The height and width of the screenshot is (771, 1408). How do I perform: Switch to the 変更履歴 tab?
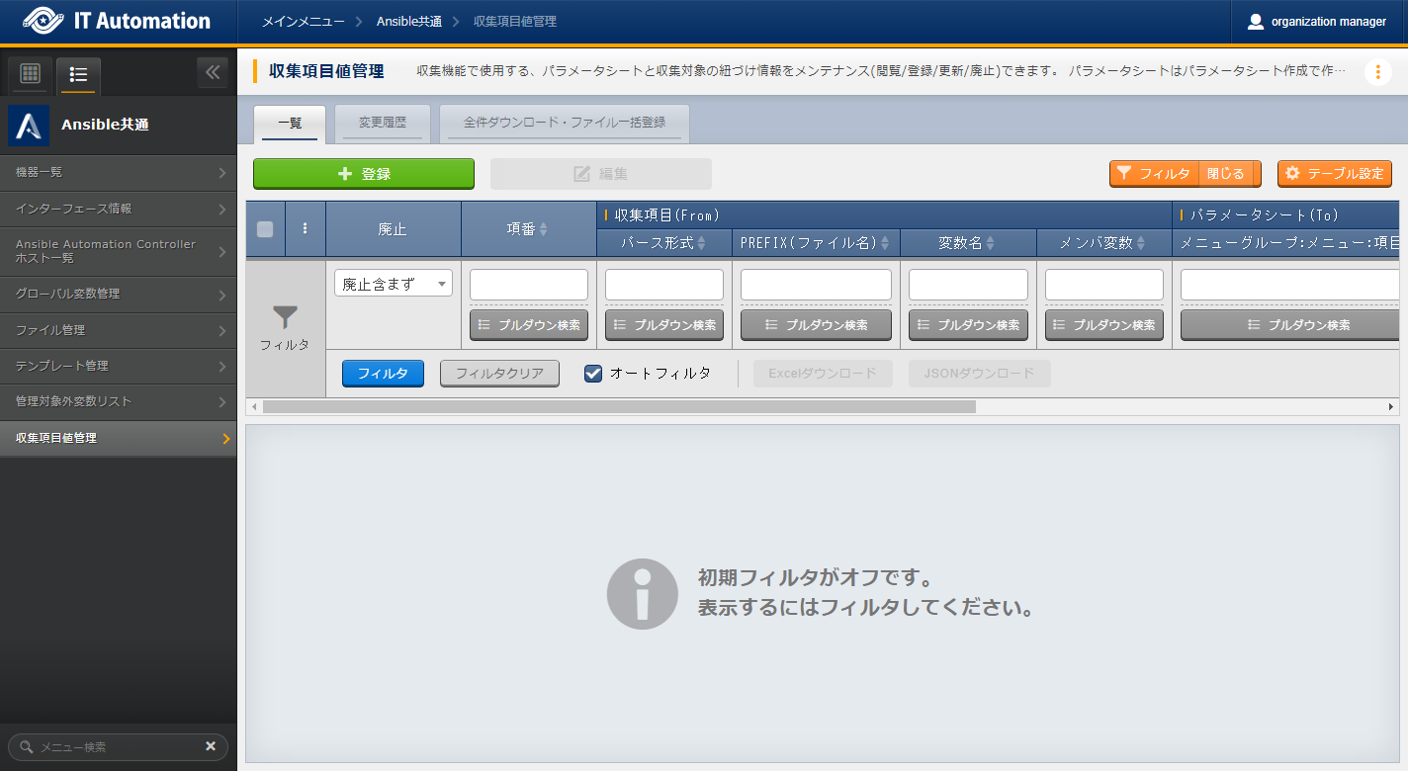pyautogui.click(x=383, y=123)
